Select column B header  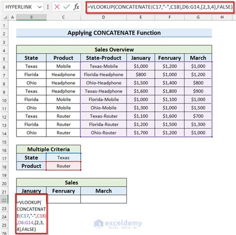click(31, 17)
